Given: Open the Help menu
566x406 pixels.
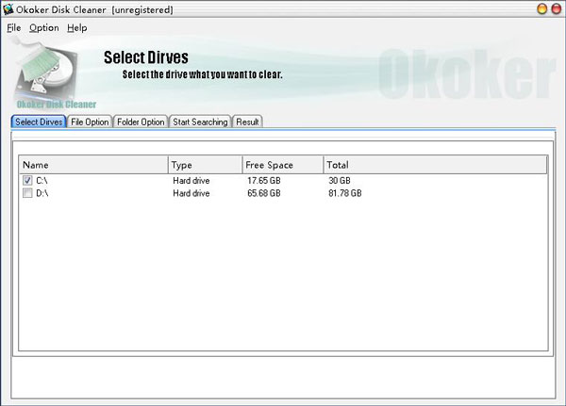Looking at the screenshot, I should (x=77, y=27).
